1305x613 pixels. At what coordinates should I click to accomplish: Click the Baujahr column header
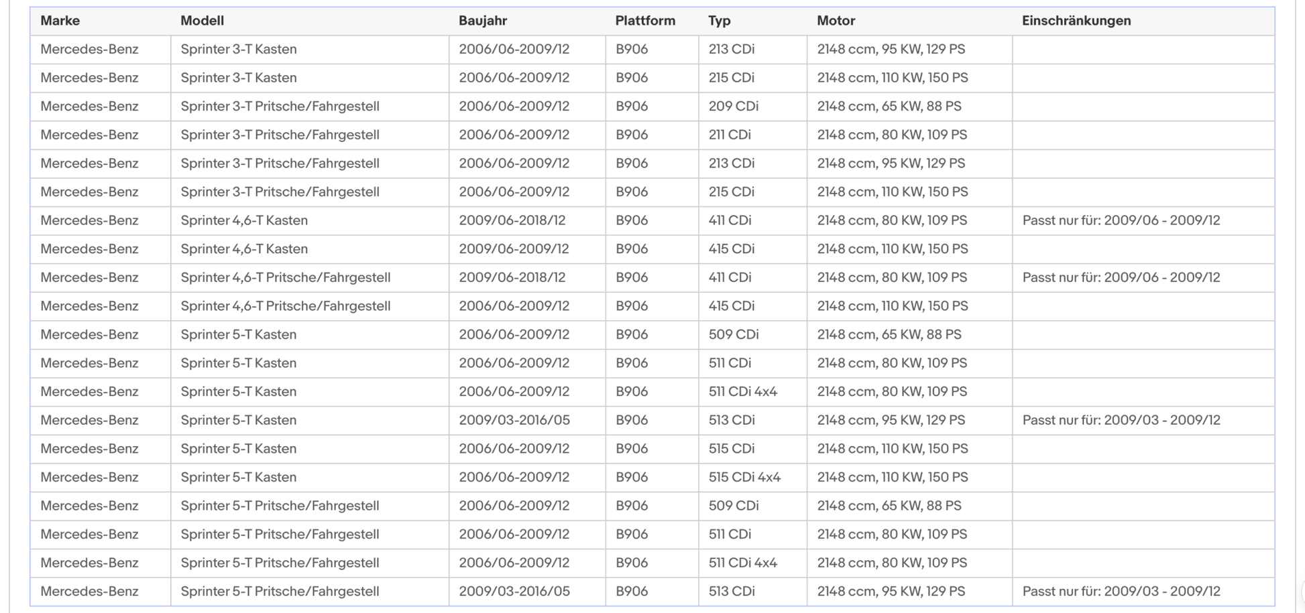pos(483,21)
